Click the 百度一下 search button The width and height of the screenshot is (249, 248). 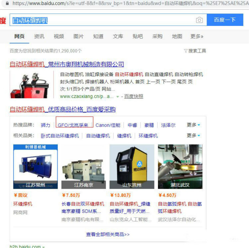click(225, 20)
